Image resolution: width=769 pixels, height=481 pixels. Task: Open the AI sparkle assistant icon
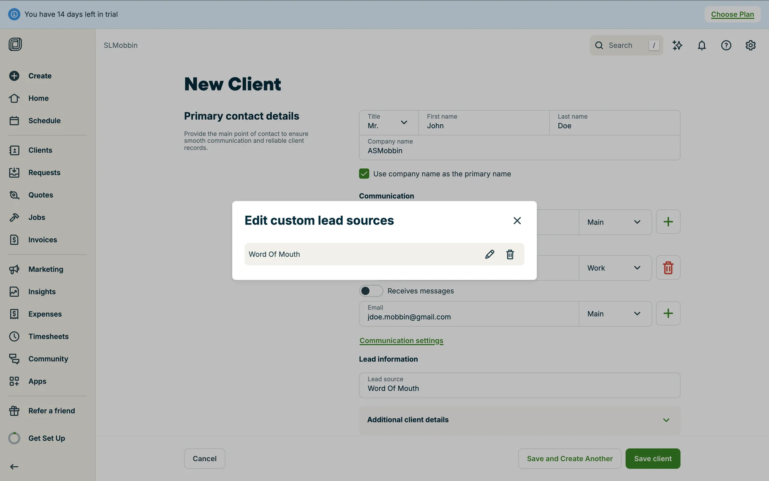(x=677, y=45)
